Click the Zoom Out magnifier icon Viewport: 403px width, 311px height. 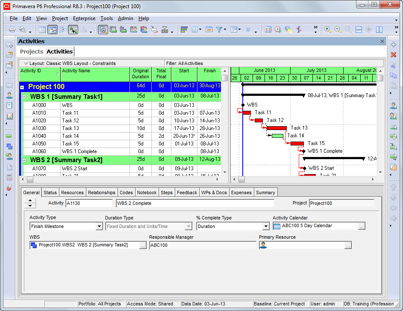338,30
